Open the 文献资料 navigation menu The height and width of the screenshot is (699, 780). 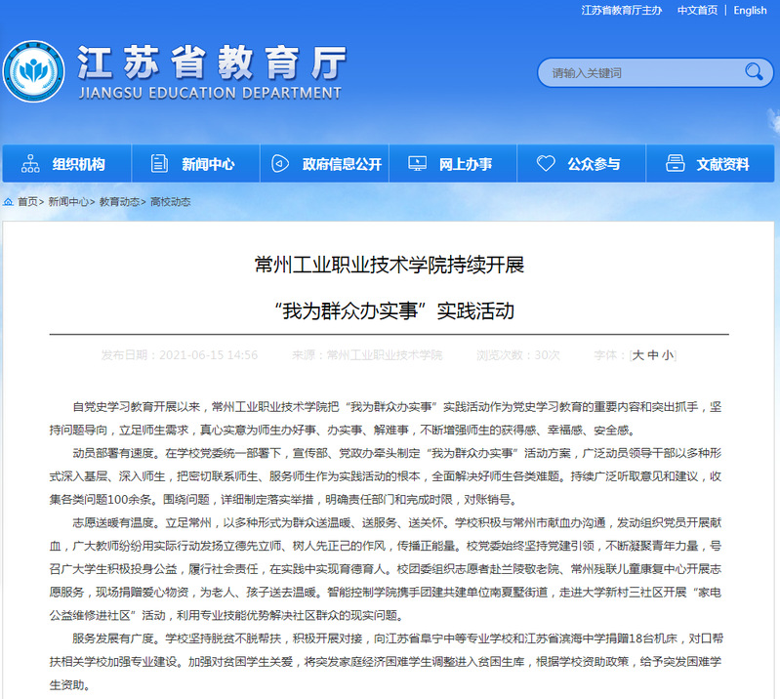pos(722,164)
